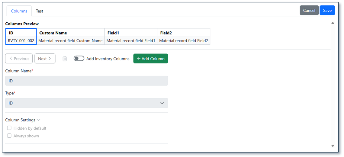Select the ID preview column header

pos(21,33)
